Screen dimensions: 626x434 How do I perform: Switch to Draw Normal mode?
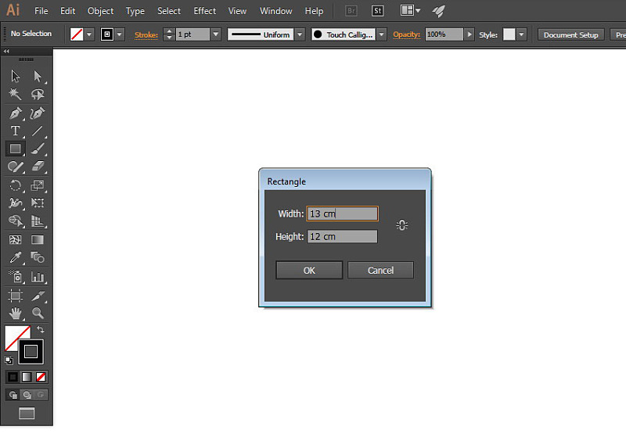point(13,395)
